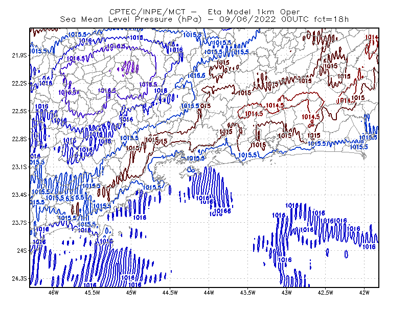Select the 44W longitude axis label
This screenshot has height=315, width=409.
tap(209, 293)
